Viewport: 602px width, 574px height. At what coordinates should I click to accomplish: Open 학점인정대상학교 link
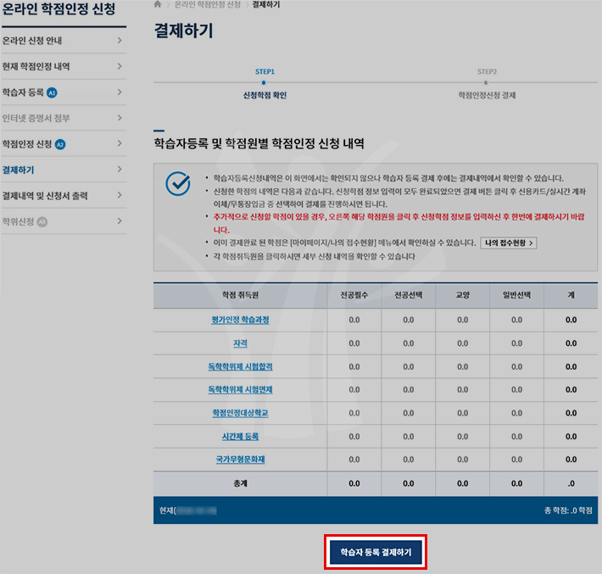[x=241, y=413]
